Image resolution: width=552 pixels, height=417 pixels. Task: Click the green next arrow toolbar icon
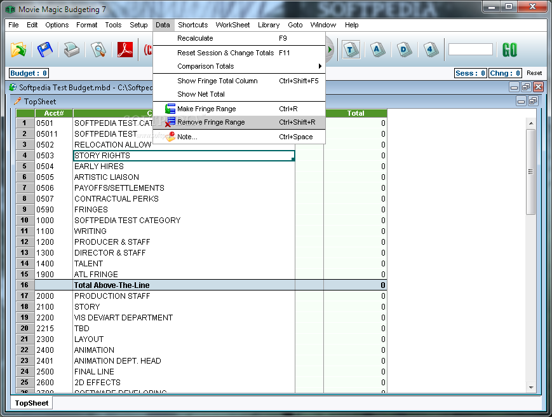point(330,50)
